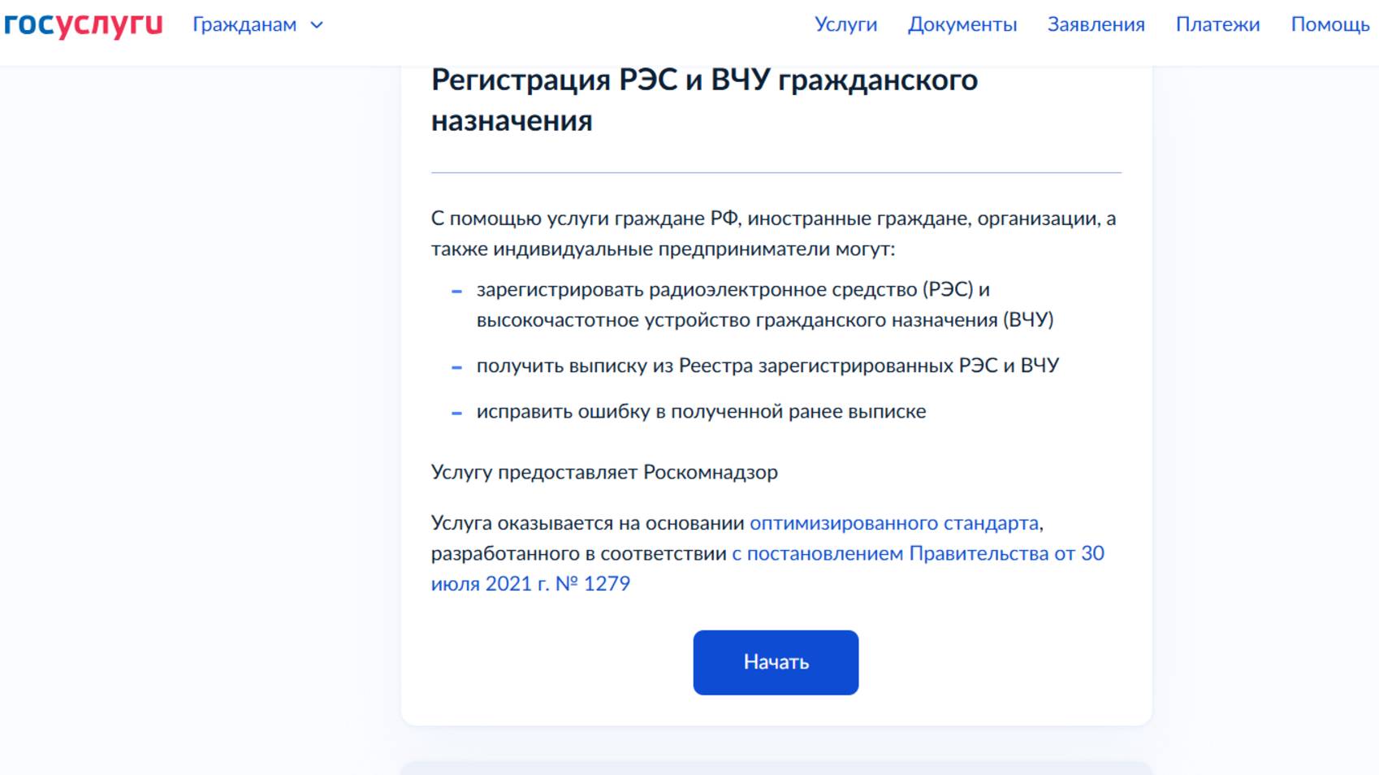
Task: Click the paragraph starting С помощью услуги
Action: tap(773, 233)
